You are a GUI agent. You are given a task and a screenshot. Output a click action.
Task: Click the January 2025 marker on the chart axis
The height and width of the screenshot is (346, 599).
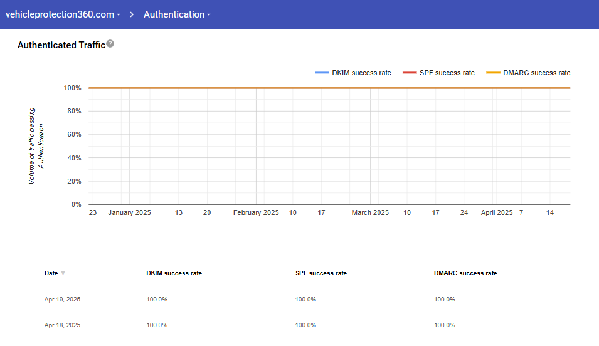tap(129, 213)
